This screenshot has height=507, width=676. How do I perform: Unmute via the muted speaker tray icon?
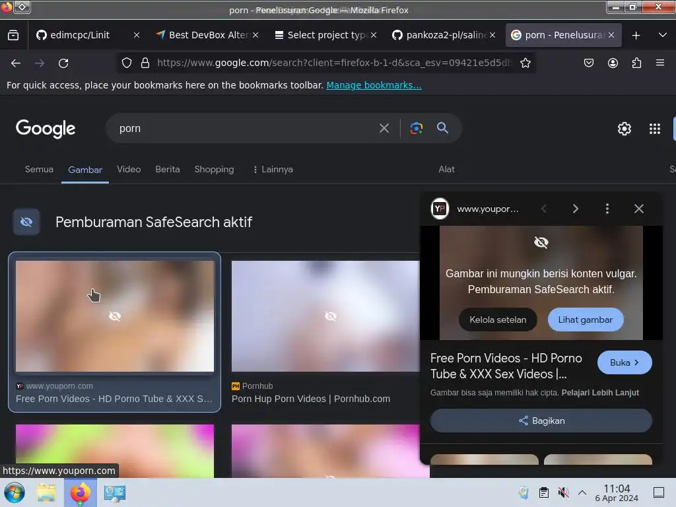[x=563, y=492]
